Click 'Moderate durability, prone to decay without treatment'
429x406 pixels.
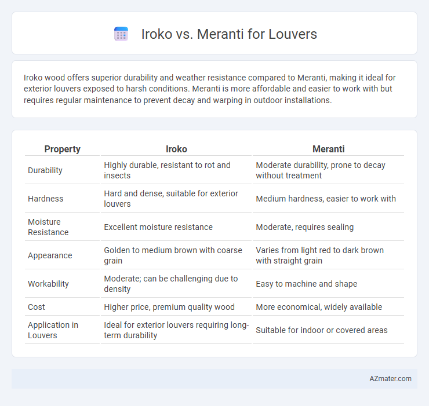pyautogui.click(x=321, y=170)
